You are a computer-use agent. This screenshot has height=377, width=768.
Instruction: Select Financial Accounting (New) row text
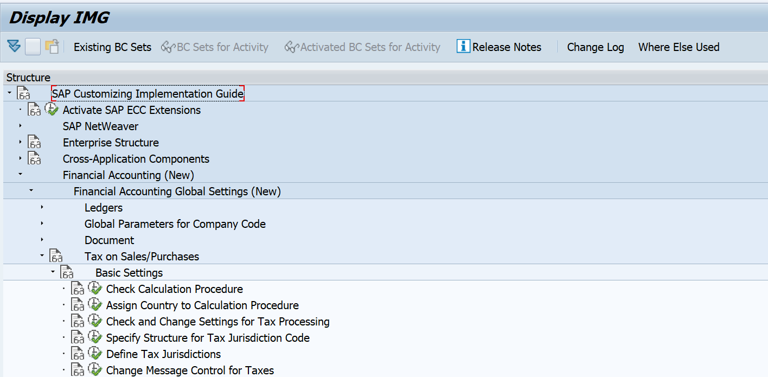pos(129,175)
